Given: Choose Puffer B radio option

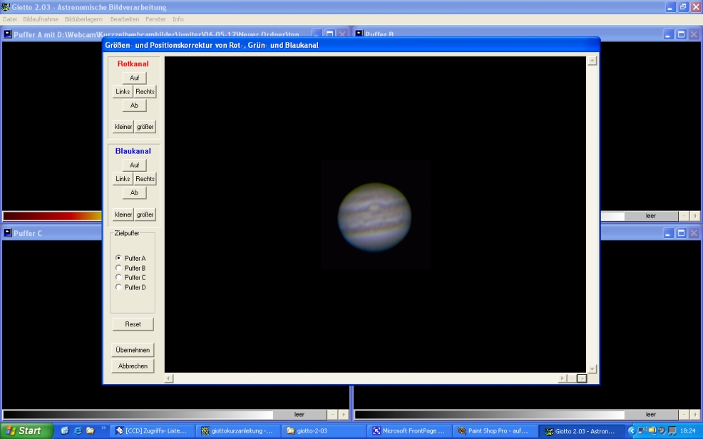Looking at the screenshot, I should pos(118,268).
